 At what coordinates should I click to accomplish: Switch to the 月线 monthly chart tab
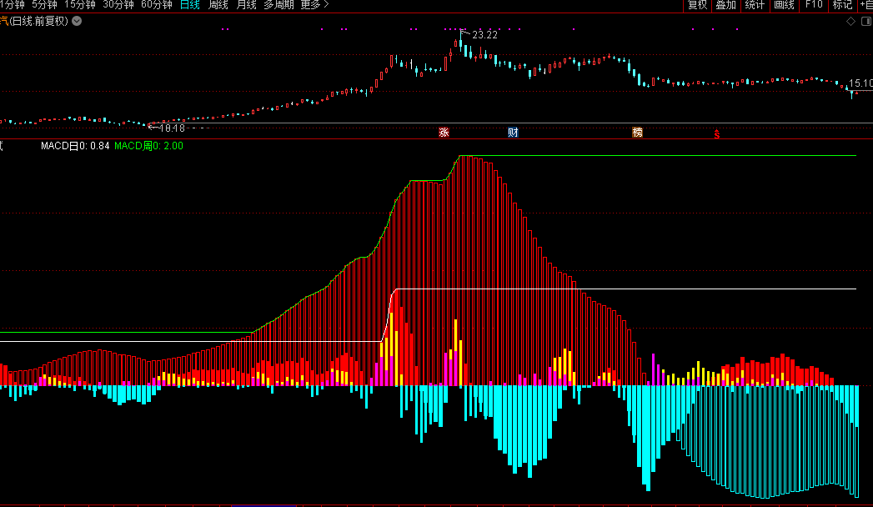(246, 5)
